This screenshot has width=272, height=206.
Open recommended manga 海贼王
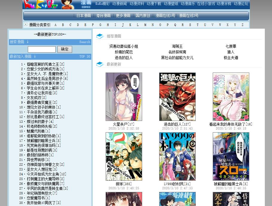pos(177,46)
